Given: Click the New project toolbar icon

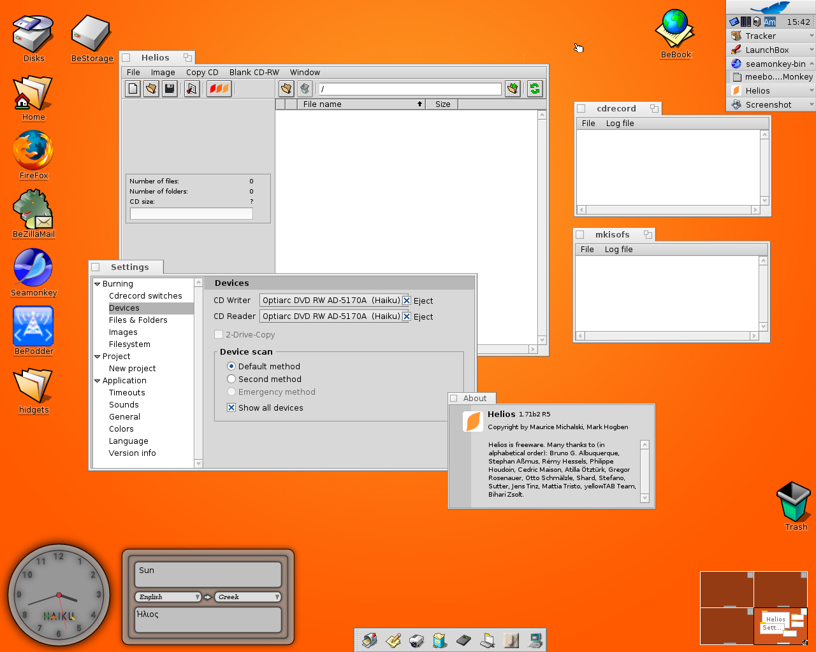Looking at the screenshot, I should point(133,89).
